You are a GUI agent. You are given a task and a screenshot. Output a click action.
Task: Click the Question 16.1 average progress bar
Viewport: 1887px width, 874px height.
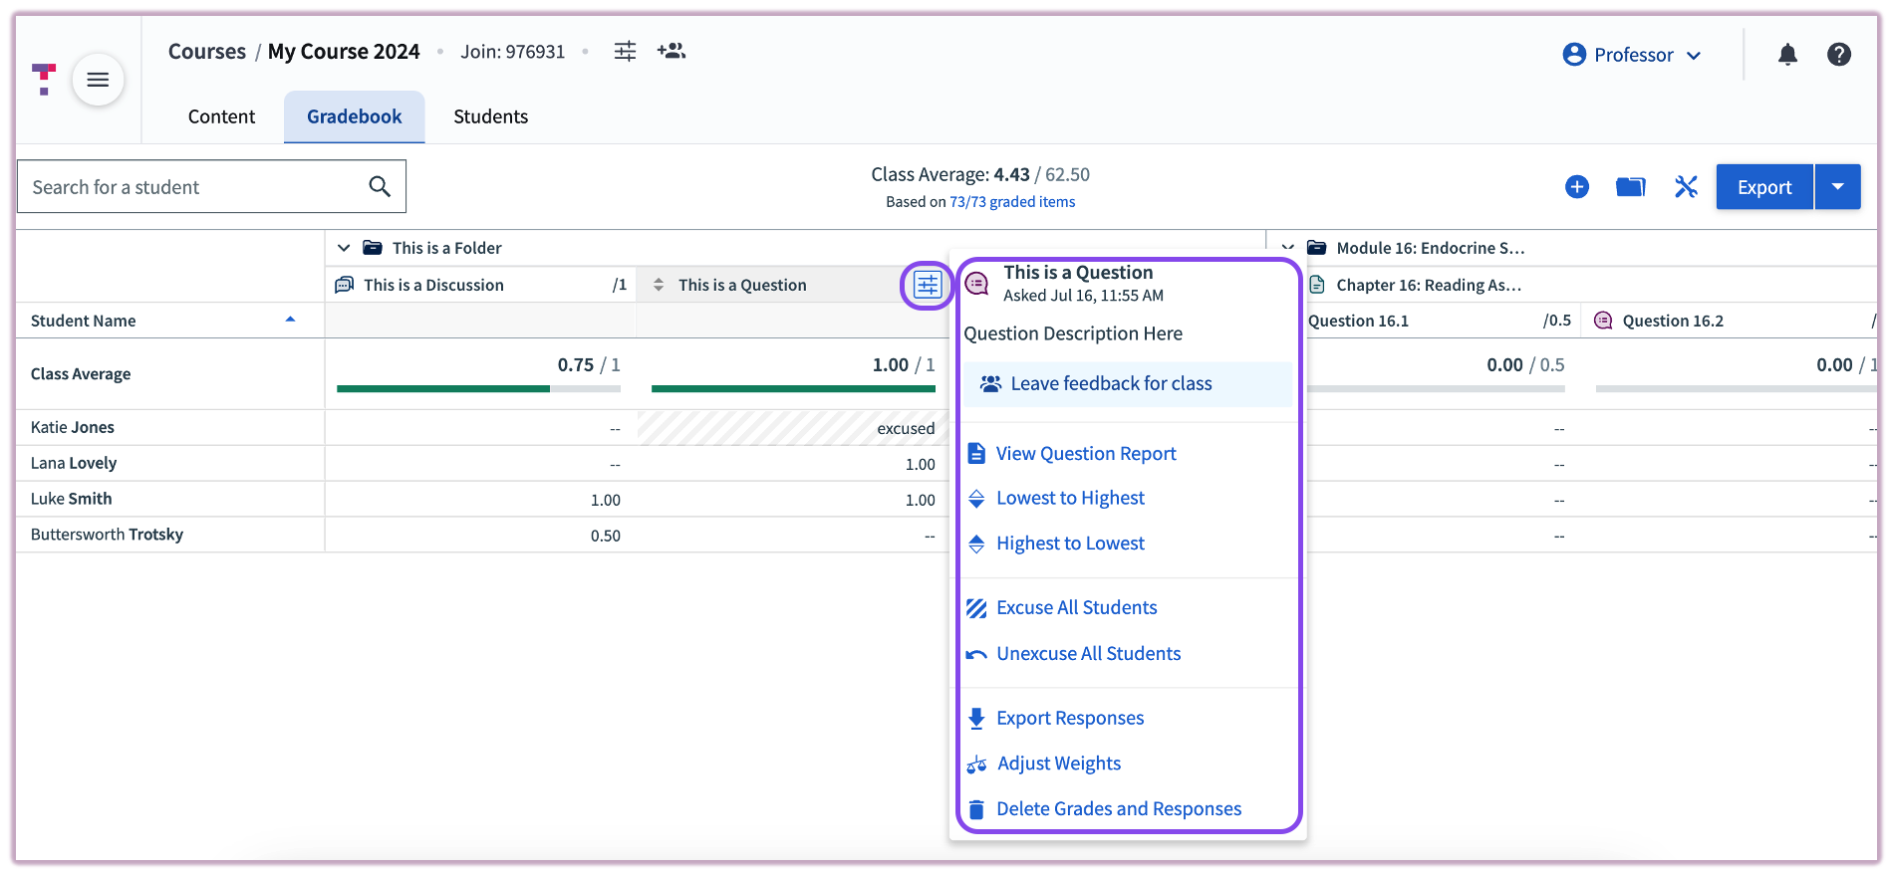(1436, 389)
